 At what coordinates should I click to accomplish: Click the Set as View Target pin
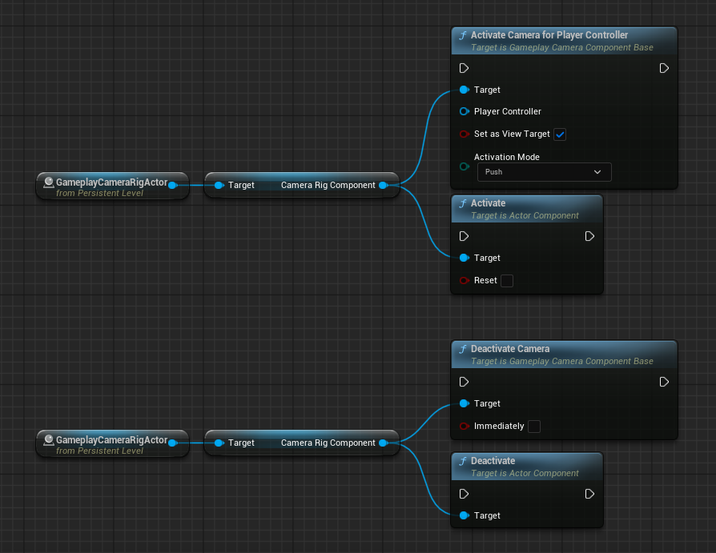pyautogui.click(x=465, y=134)
